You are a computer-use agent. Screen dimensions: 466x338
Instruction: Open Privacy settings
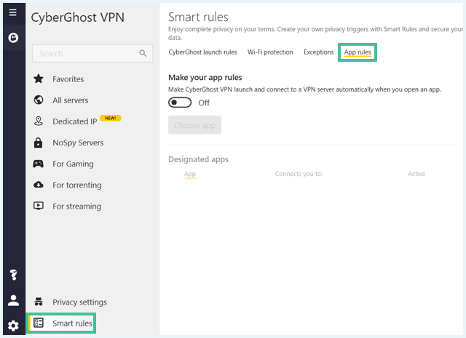coord(79,302)
